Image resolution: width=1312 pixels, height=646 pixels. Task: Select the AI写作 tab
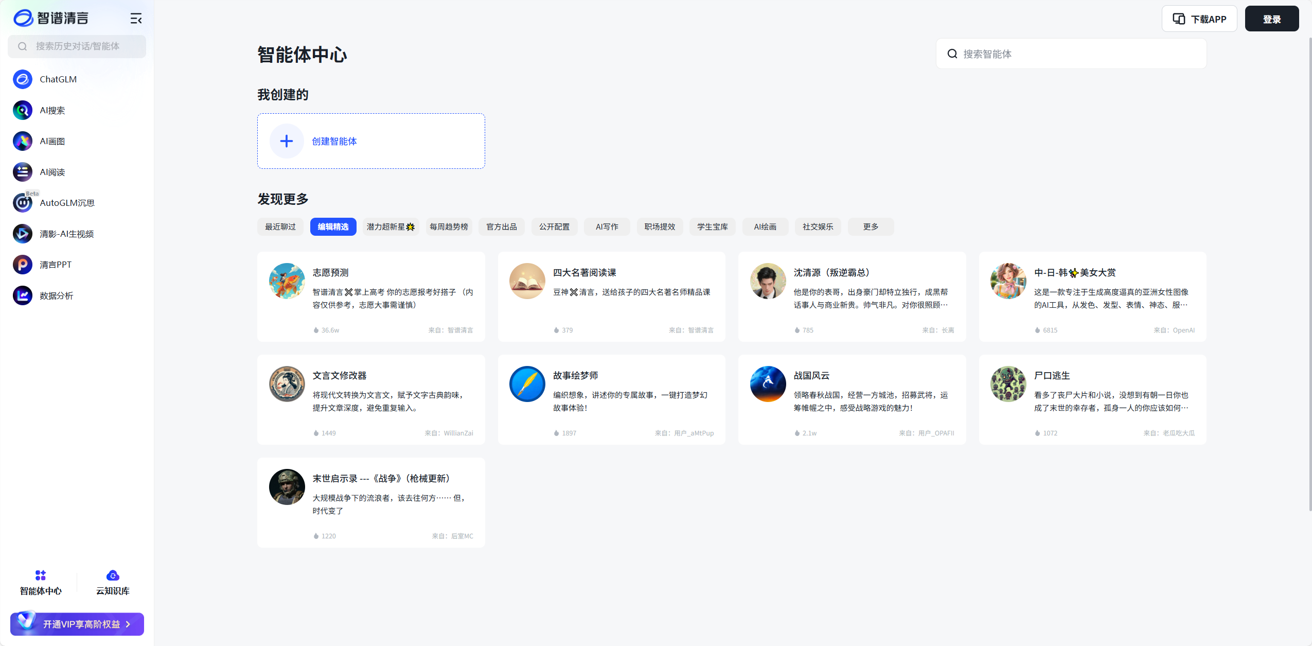point(607,226)
